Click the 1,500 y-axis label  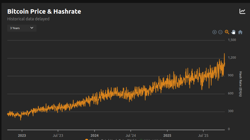coord(232,40)
